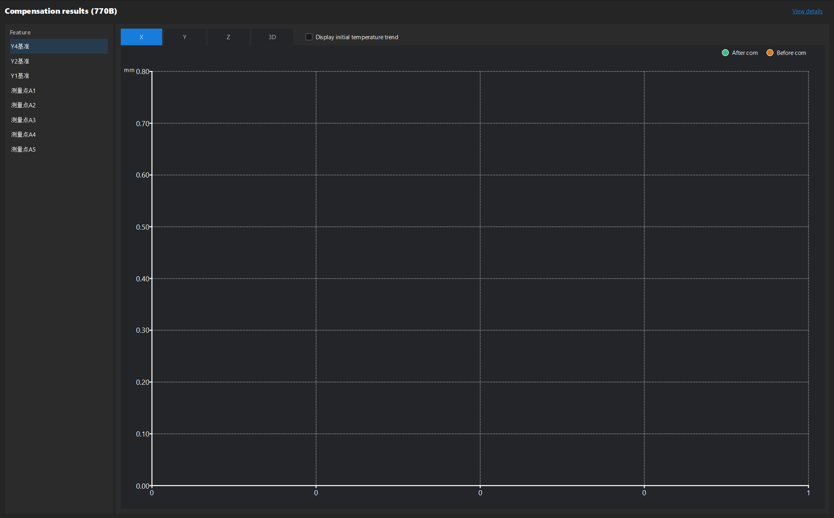This screenshot has width=834, height=518.
Task: Select the Y4基准 feature
Action: coord(20,46)
